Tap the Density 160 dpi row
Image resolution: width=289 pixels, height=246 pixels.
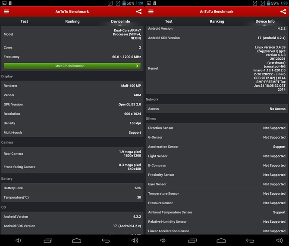pyautogui.click(x=72, y=123)
